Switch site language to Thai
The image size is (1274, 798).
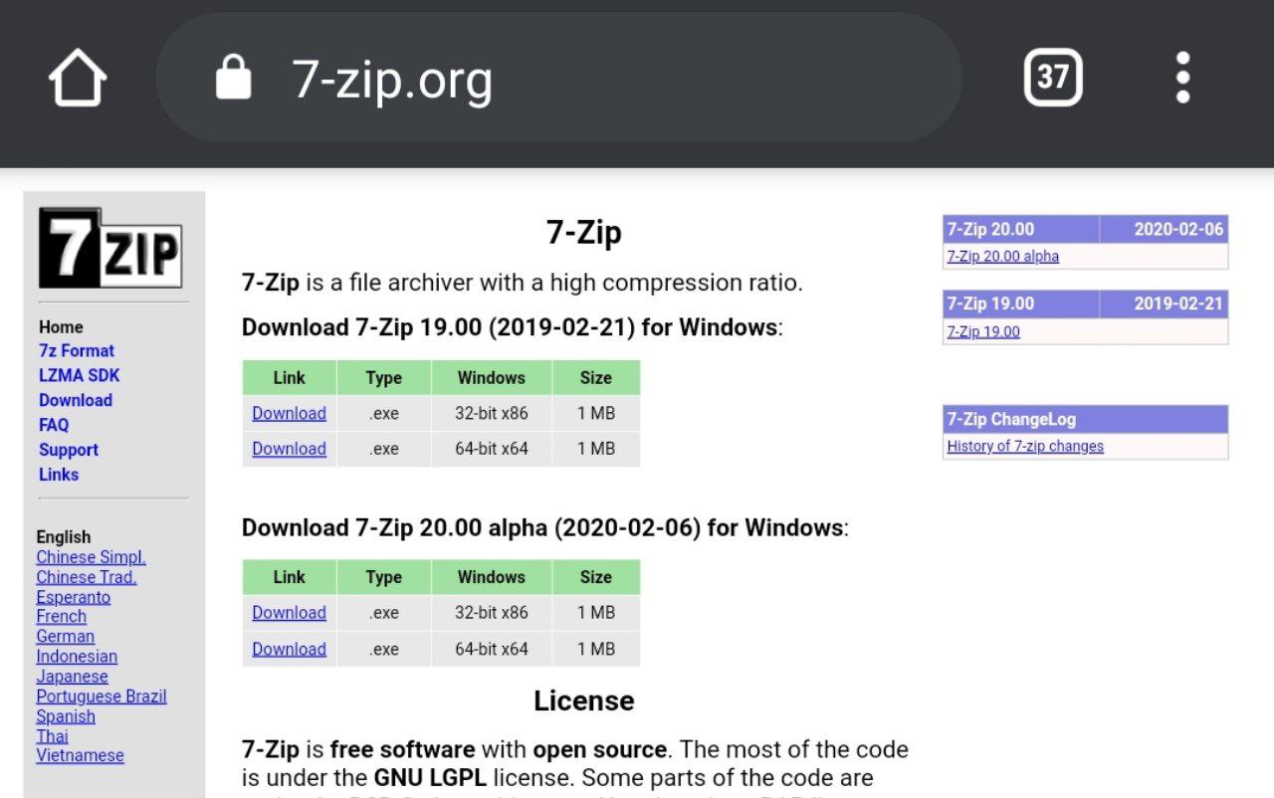coord(53,736)
